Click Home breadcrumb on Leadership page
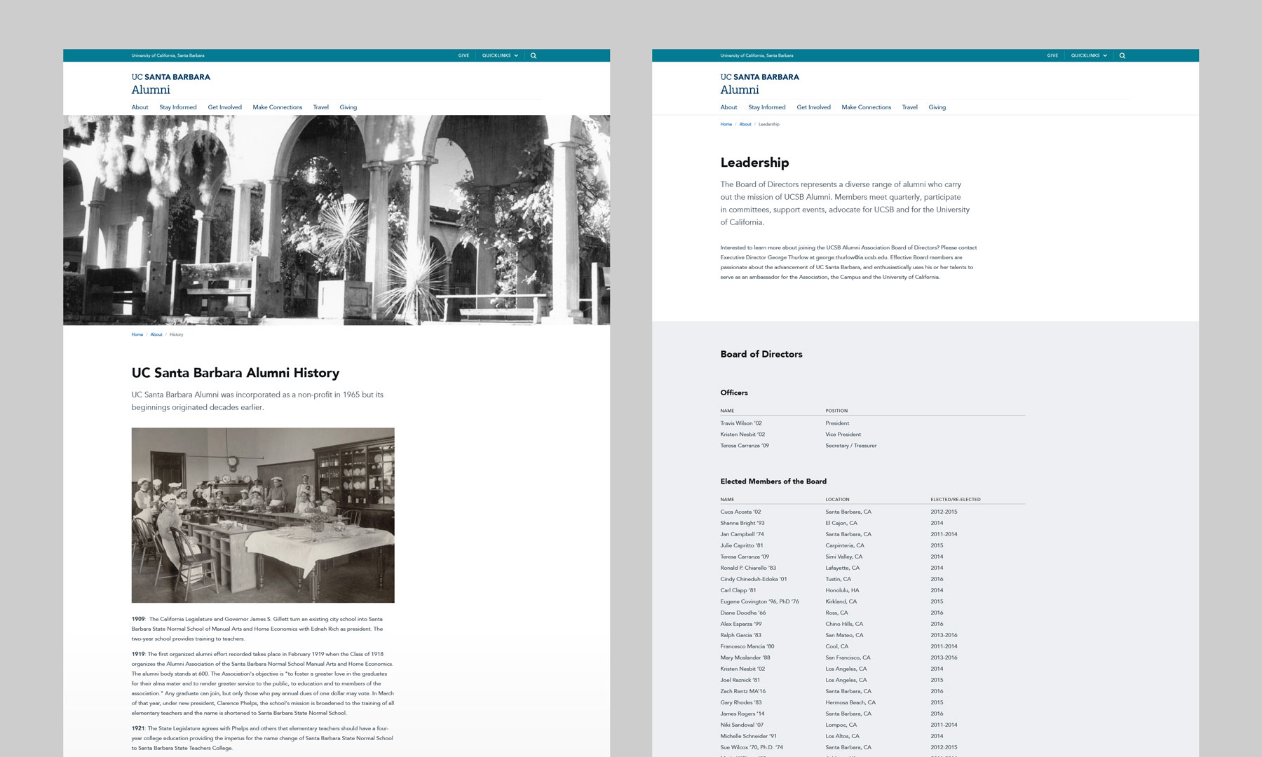This screenshot has height=757, width=1262. pos(726,124)
